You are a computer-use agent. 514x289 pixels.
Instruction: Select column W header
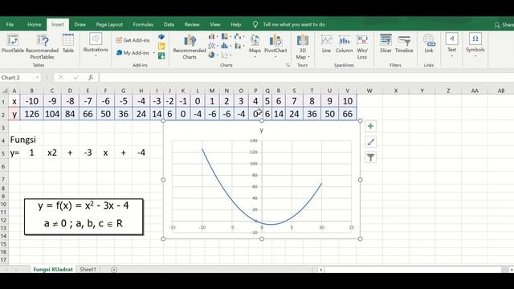369,91
